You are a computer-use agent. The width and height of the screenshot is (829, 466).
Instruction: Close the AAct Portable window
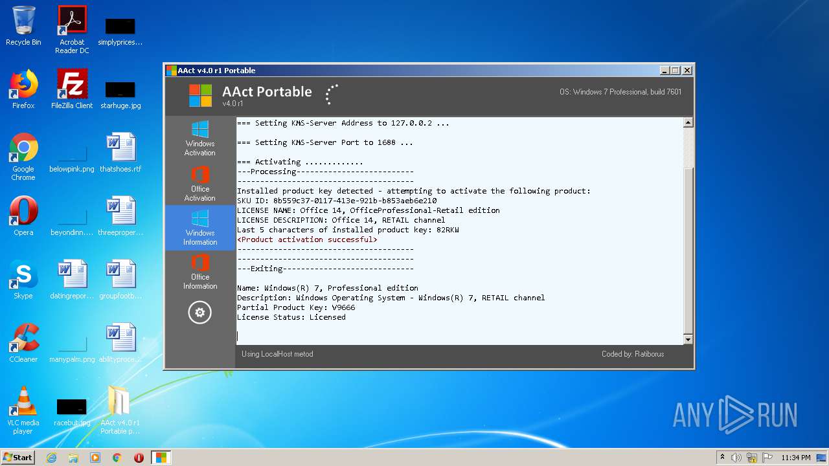(x=687, y=71)
